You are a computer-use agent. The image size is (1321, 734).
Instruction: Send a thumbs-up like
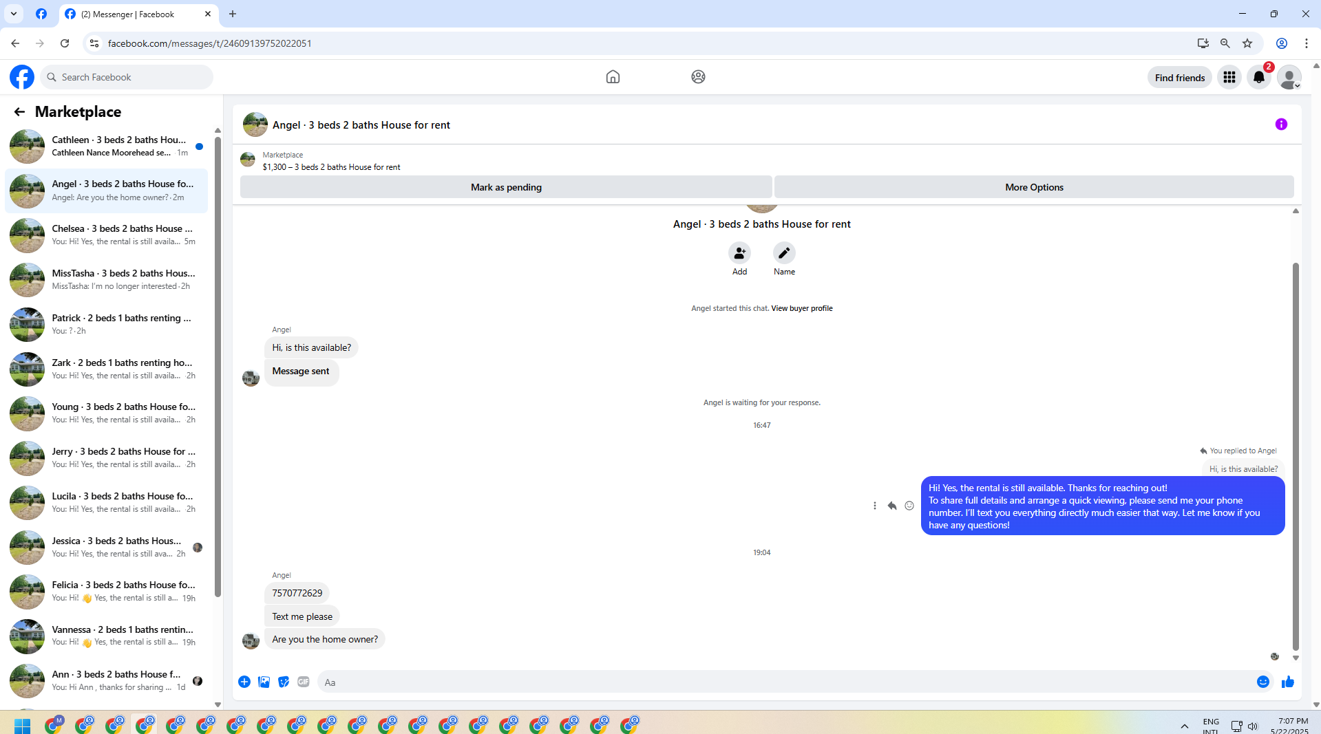[1288, 682]
